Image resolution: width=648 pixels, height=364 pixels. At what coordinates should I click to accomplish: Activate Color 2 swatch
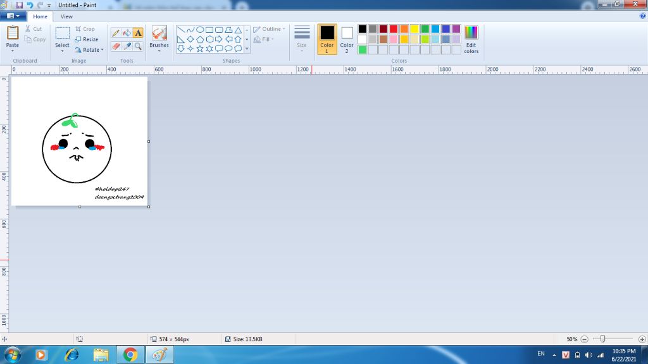tap(346, 39)
